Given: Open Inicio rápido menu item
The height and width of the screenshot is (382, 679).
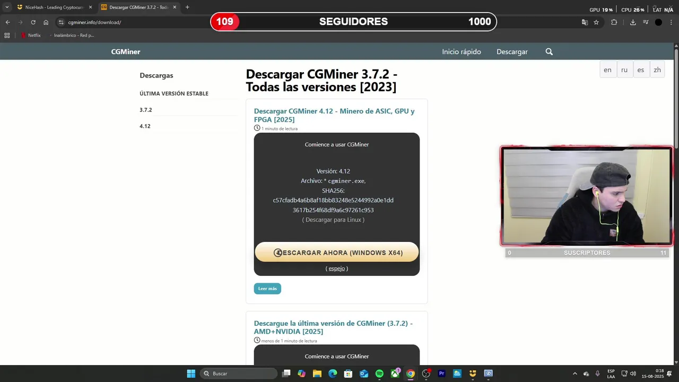Looking at the screenshot, I should click(x=462, y=51).
